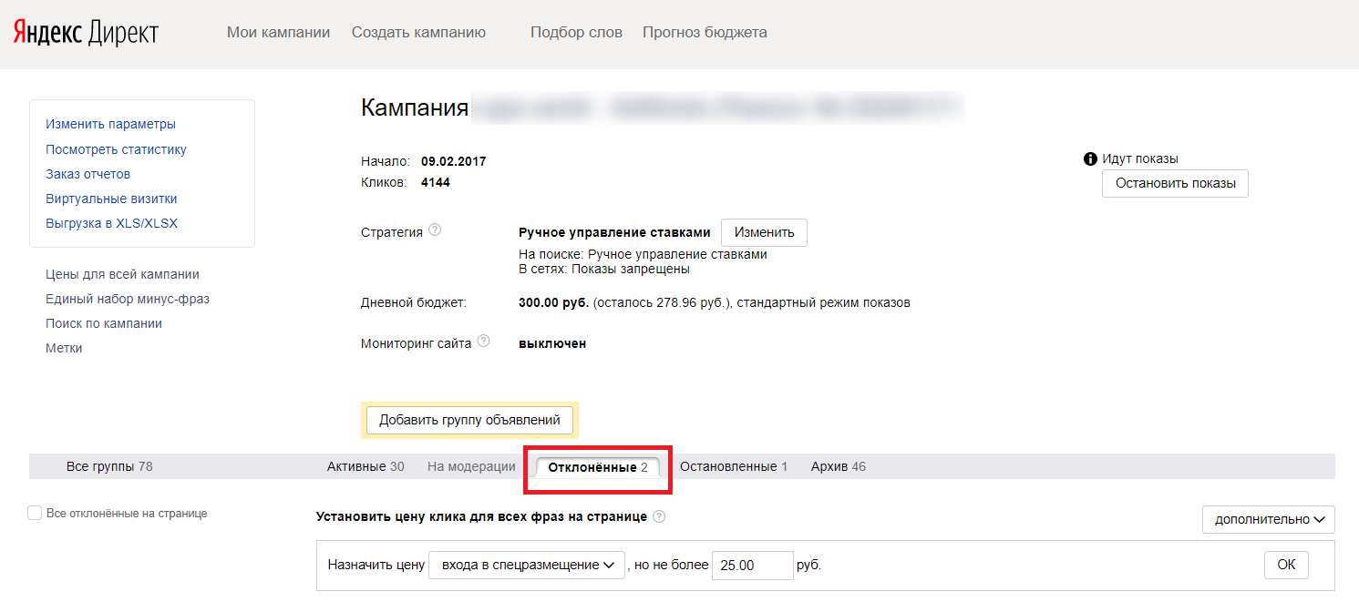Click Изменить strategy button
This screenshot has height=602, width=1359.
[764, 232]
